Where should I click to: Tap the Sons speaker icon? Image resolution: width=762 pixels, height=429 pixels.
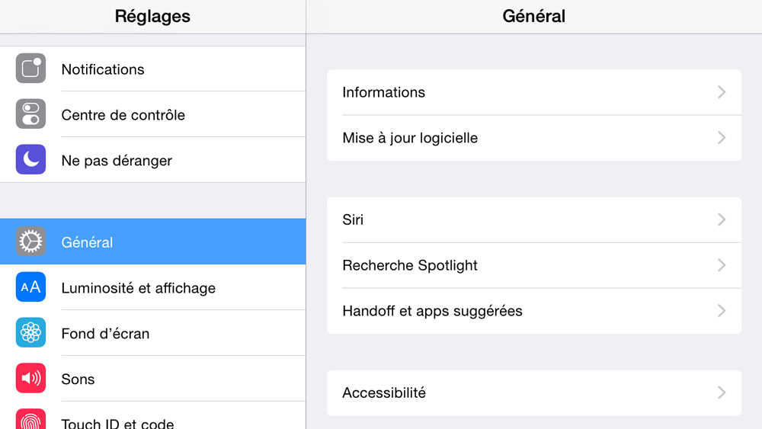[x=30, y=379]
